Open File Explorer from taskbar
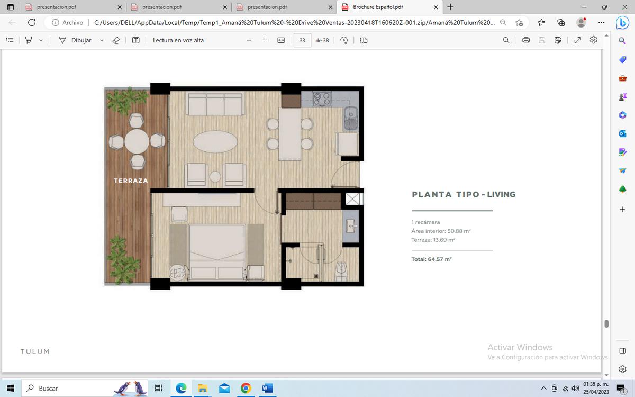The height and width of the screenshot is (397, 635). pyautogui.click(x=202, y=388)
